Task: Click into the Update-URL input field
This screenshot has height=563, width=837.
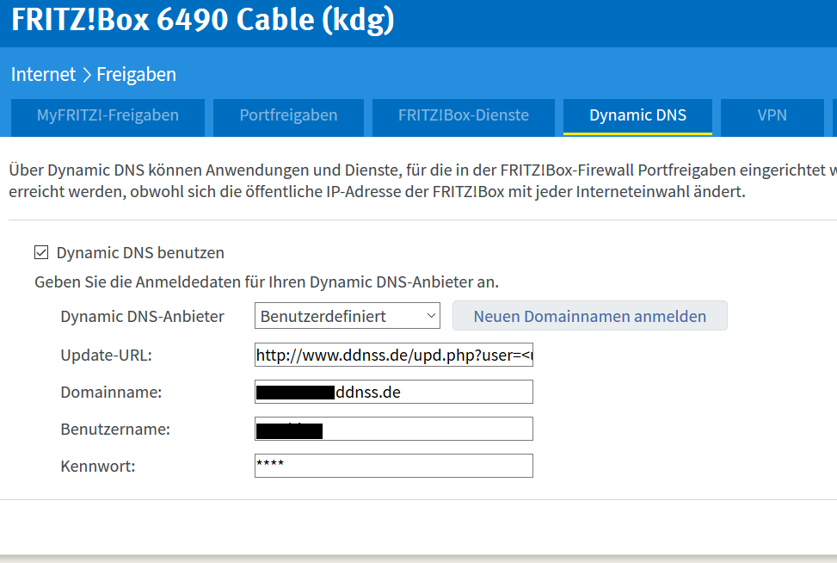Action: (393, 355)
